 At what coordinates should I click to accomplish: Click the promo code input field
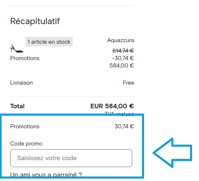(x=71, y=158)
